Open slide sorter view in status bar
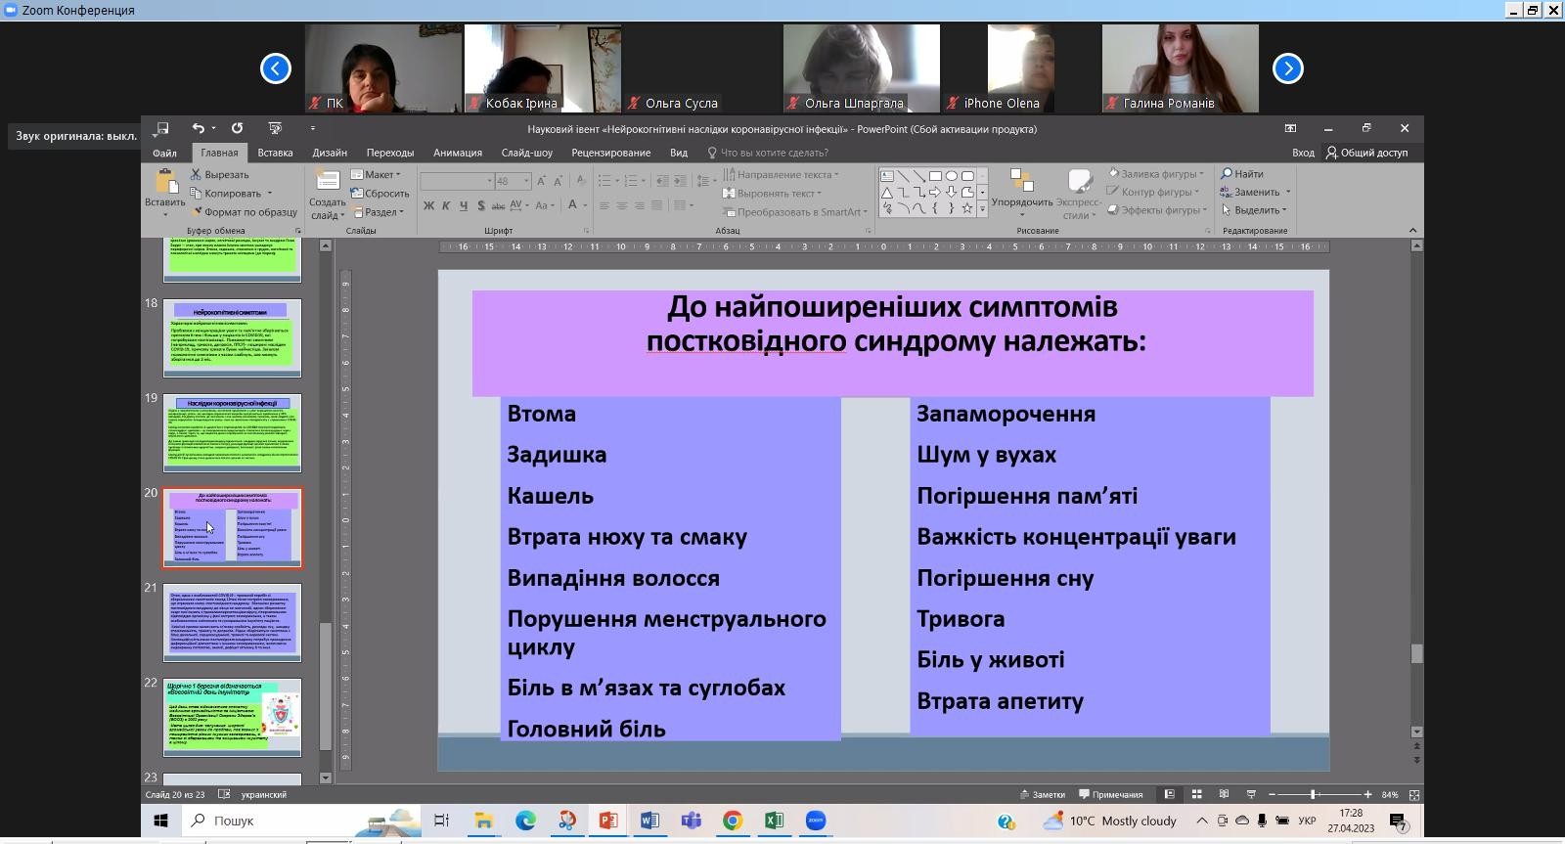 1195,794
